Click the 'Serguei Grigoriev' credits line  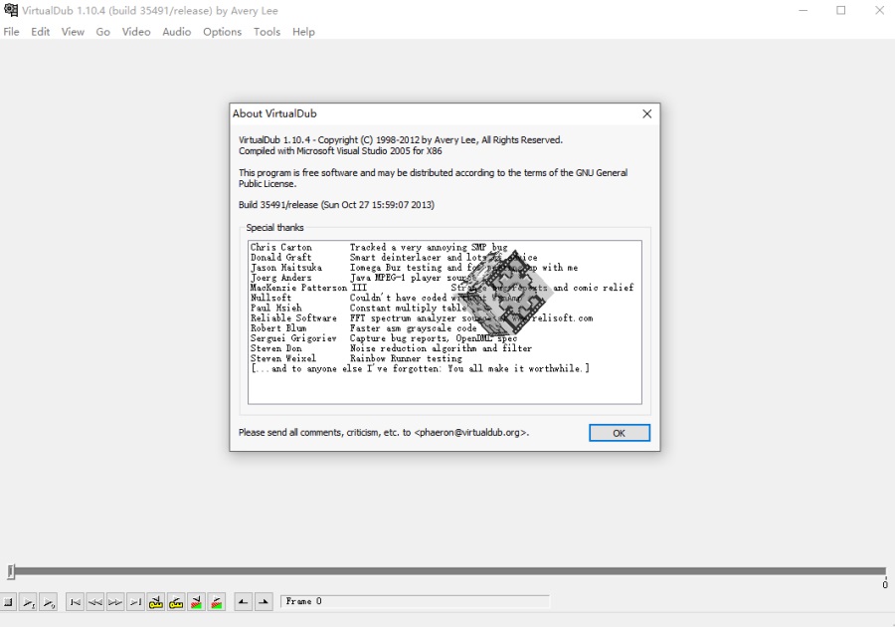click(384, 338)
